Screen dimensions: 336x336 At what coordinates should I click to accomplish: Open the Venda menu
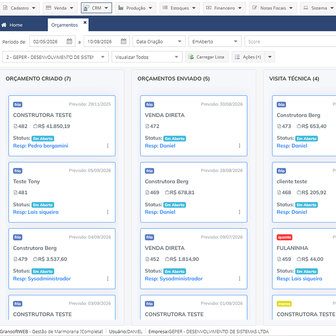click(x=60, y=8)
